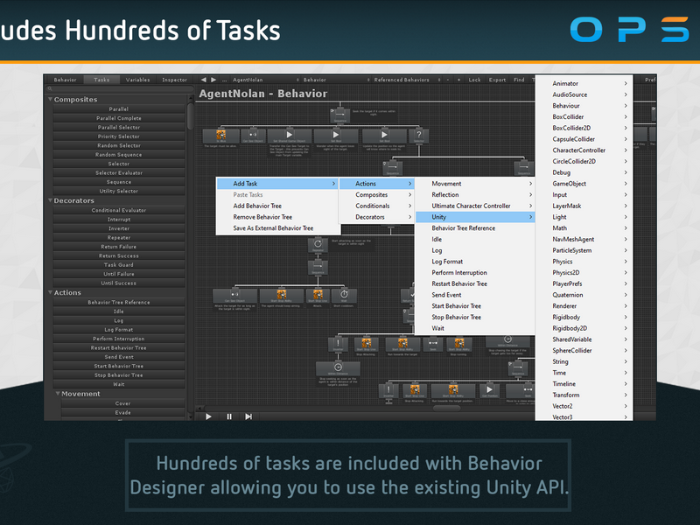Select Unity in the Actions submenu
This screenshot has width=700, height=525.
click(475, 217)
